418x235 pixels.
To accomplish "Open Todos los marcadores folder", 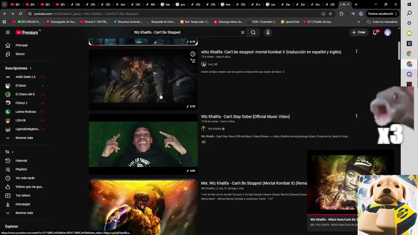I will (x=382, y=22).
